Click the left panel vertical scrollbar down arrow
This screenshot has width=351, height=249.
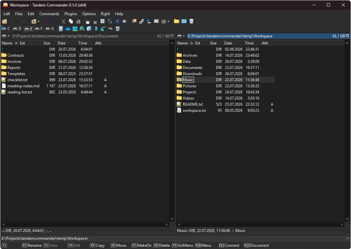click(172, 219)
